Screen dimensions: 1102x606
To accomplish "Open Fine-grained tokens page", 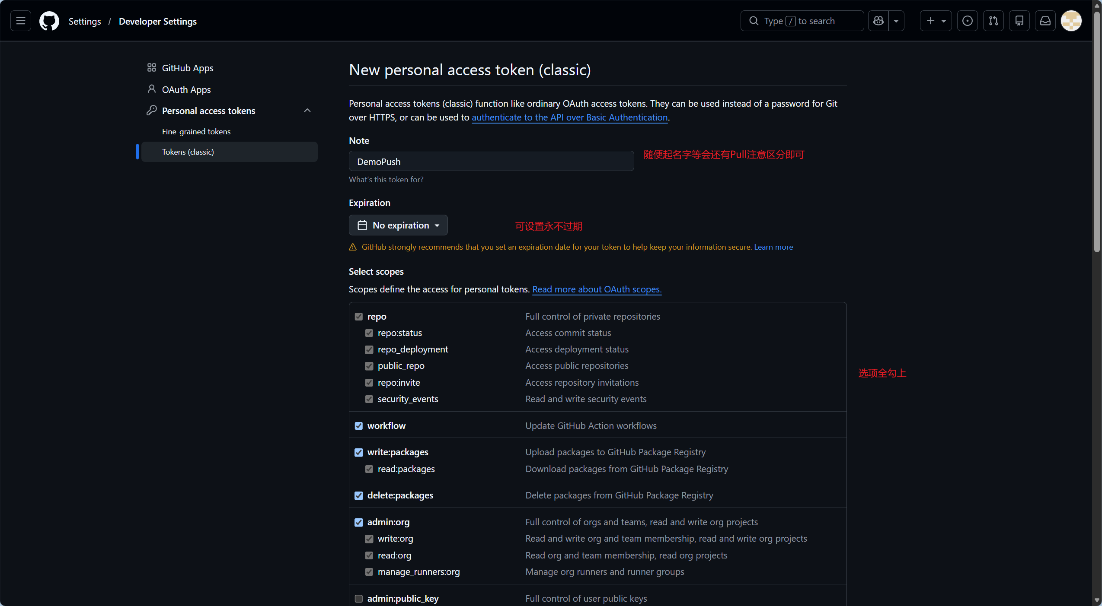I will click(196, 131).
